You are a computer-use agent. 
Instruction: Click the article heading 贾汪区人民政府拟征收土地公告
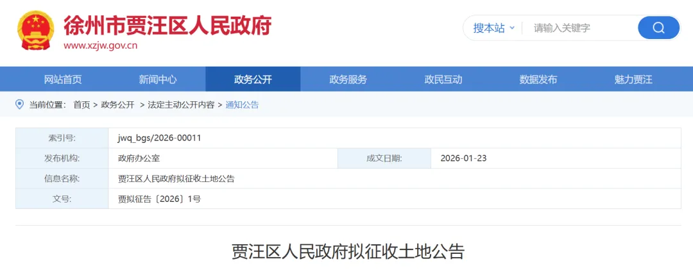(x=348, y=252)
